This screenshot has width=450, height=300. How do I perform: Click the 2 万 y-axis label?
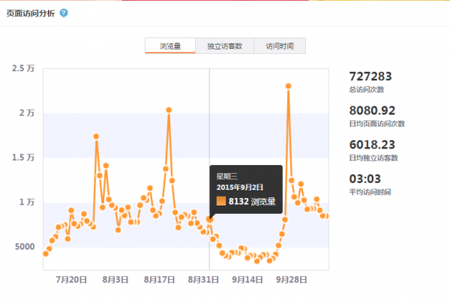pos(27,112)
